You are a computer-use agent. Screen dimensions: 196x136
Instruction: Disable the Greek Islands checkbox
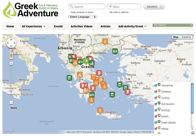tap(156, 123)
